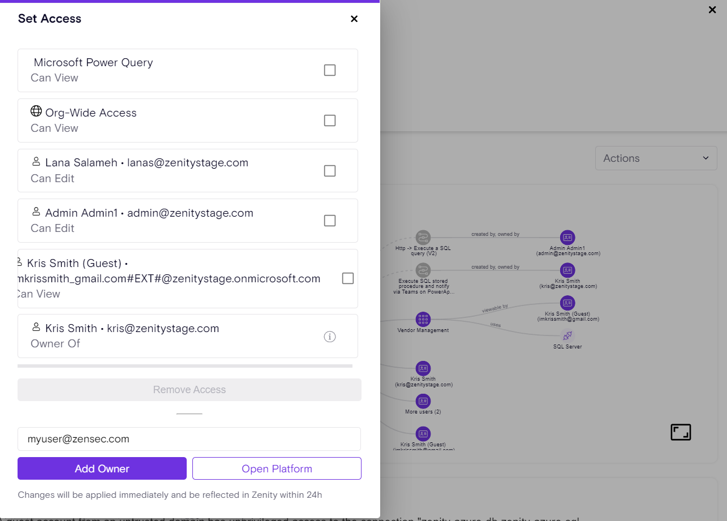Click the owner email input field
This screenshot has width=727, height=521.
190,439
